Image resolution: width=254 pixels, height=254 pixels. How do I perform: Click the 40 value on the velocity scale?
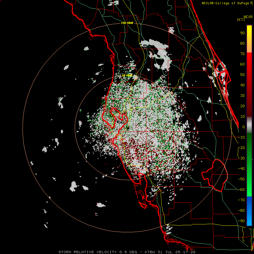(x=242, y=85)
